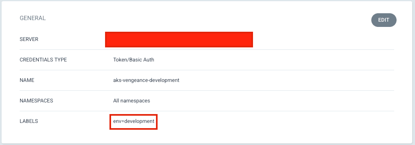Image resolution: width=415 pixels, height=145 pixels.
Task: Click the NAMESPACES field label
Action: point(36,101)
